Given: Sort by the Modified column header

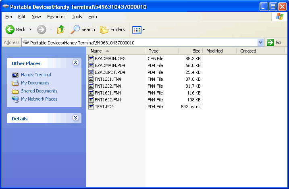Looking at the screenshot, I should pyautogui.click(x=220, y=51).
